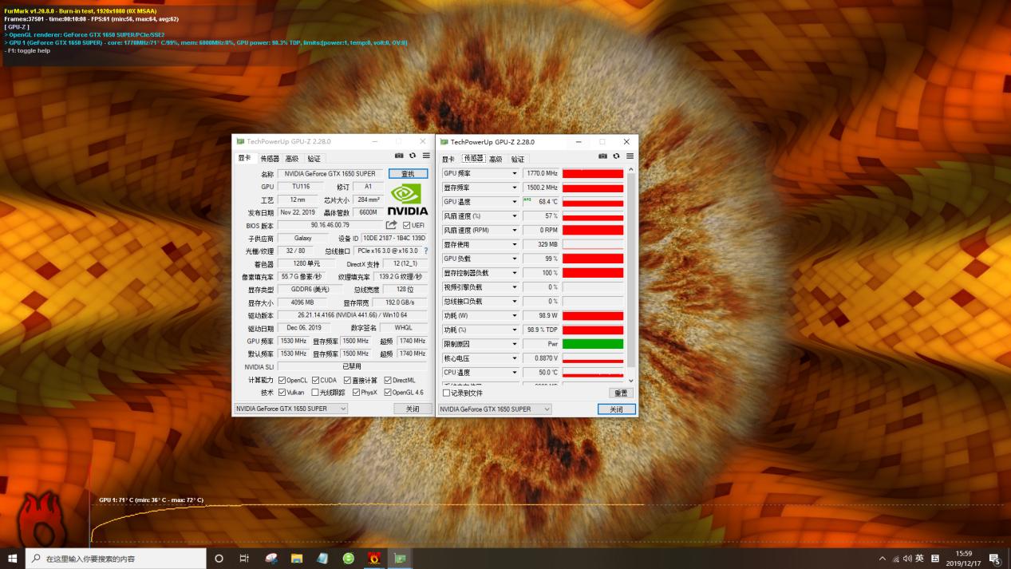Click the GPU-Z icon in the taskbar
1011x569 pixels.
[x=400, y=558]
